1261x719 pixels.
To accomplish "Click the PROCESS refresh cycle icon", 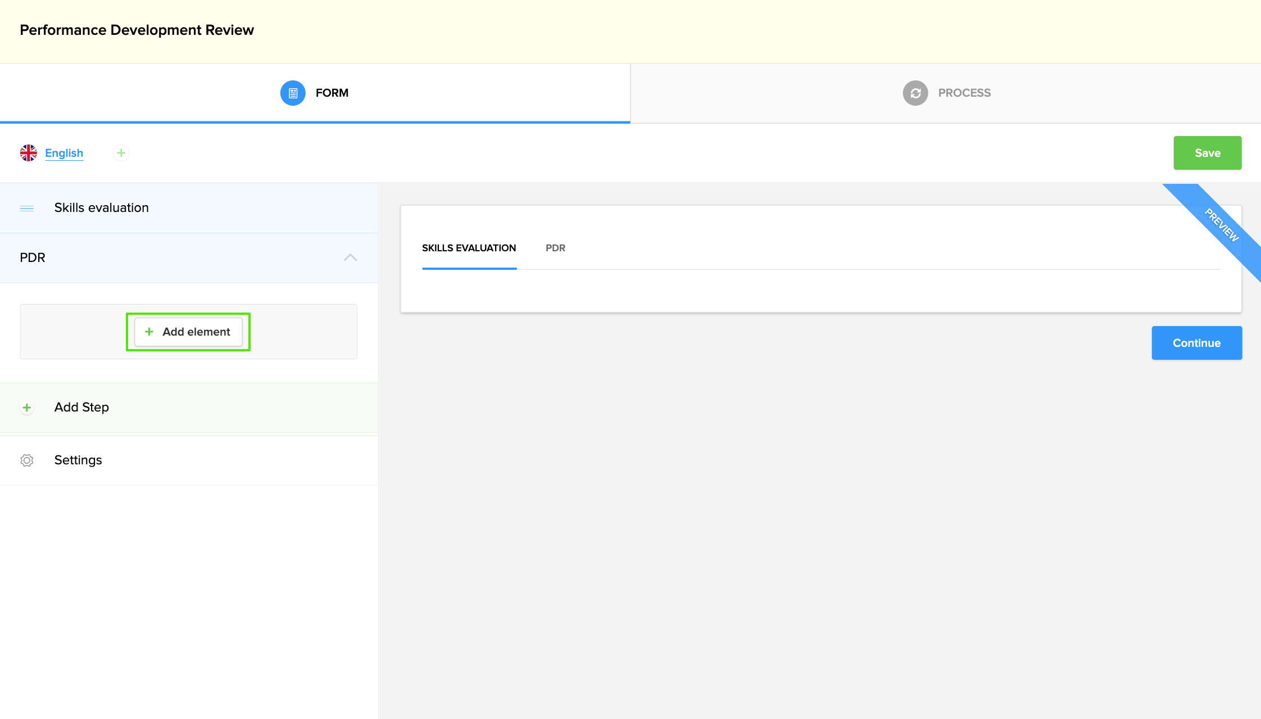I will tap(915, 93).
